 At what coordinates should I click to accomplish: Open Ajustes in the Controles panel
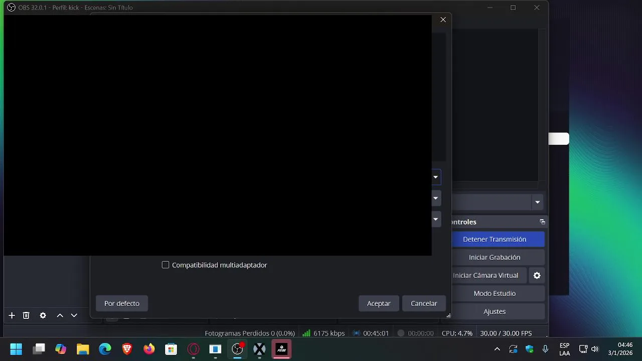[x=495, y=311]
